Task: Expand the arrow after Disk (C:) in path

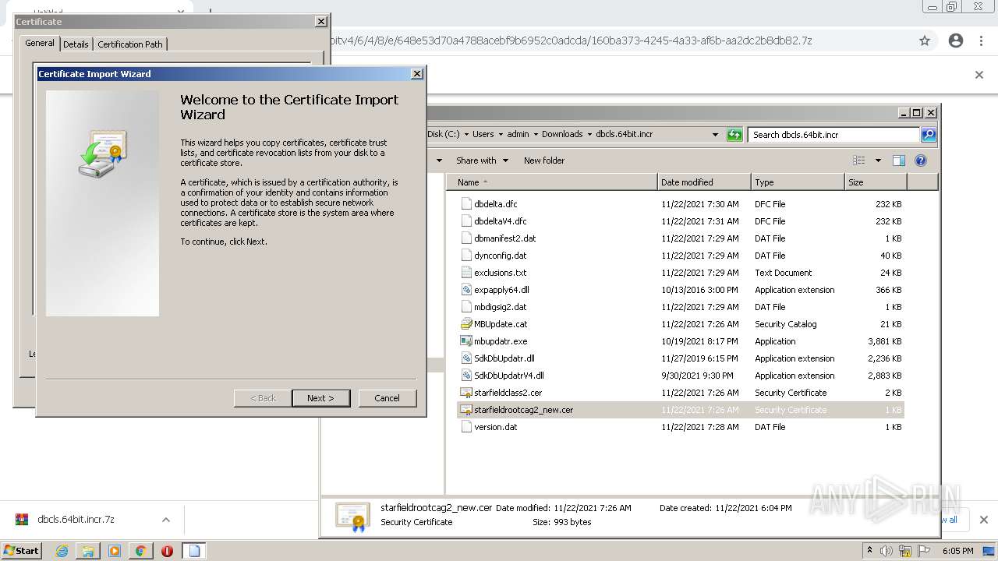Action: click(x=466, y=135)
